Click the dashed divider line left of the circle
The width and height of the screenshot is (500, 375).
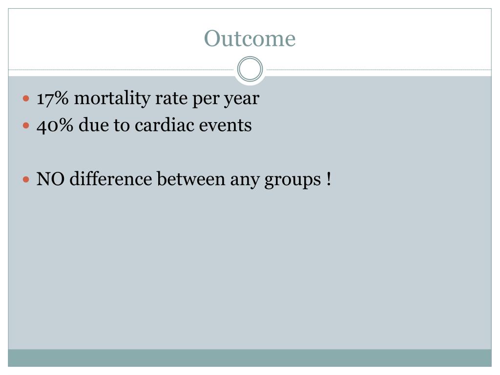pos(121,69)
